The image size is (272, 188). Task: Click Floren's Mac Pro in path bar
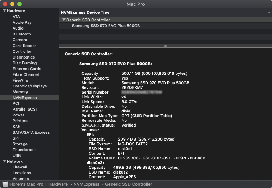coord(26,184)
